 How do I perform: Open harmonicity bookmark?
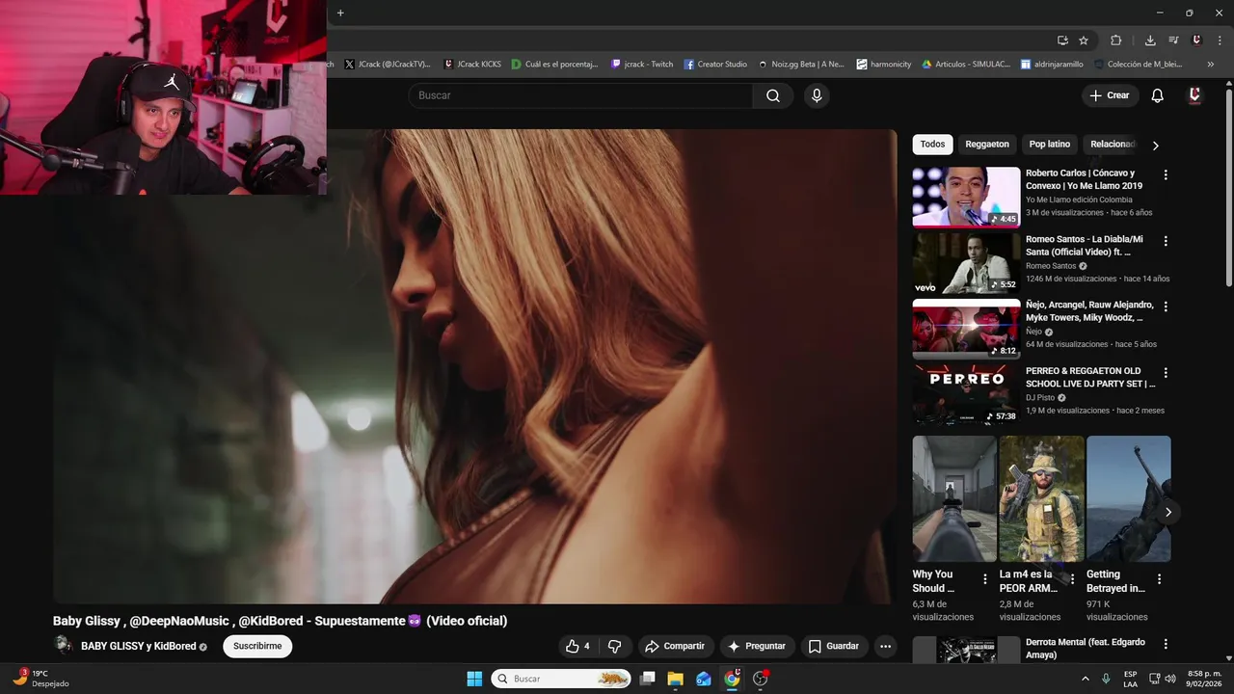(884, 65)
